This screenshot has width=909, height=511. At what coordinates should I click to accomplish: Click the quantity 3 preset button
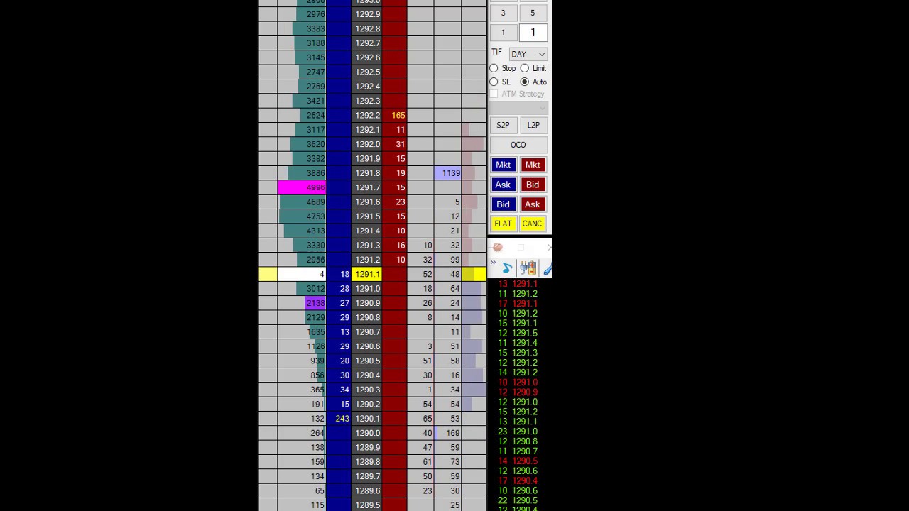503,13
